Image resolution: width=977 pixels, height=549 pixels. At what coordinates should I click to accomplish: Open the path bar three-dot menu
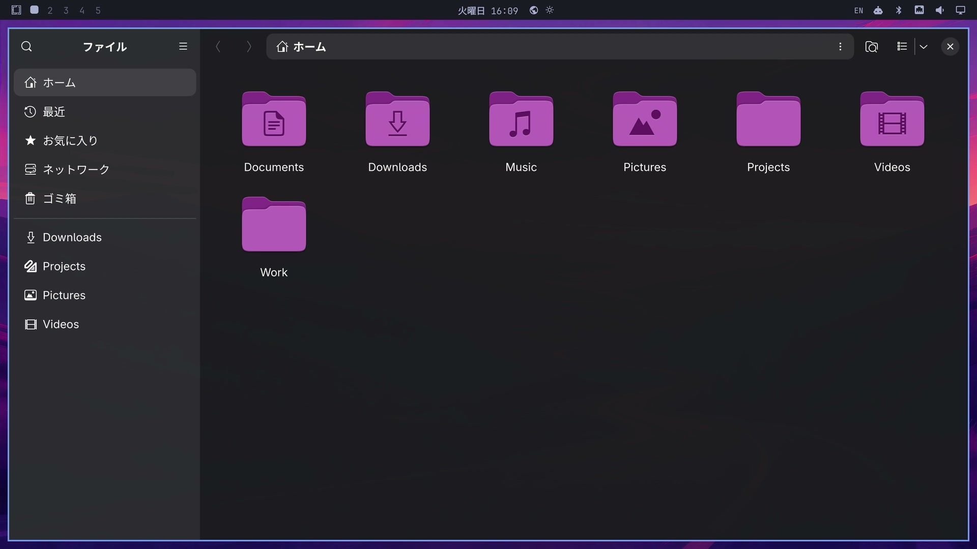840,47
